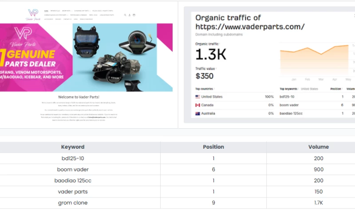Viewport: 355px width, 213px height.
Task: Select the 'boom vader' table row
Action: (x=73, y=170)
